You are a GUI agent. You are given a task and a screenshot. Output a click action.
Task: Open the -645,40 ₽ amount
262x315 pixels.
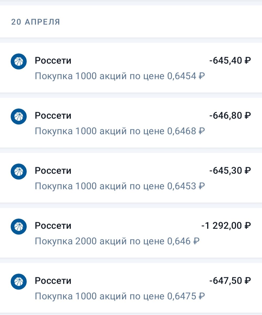(x=230, y=61)
